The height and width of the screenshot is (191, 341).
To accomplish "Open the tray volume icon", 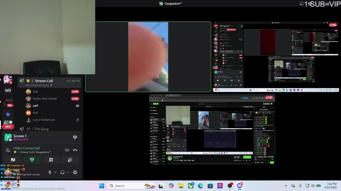I will (313, 186).
